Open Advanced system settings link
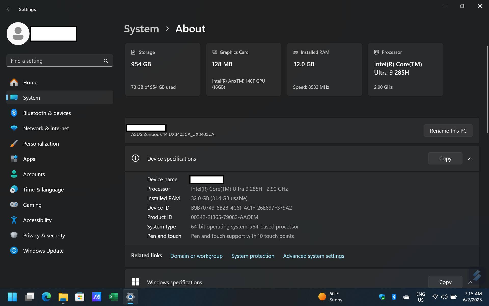This screenshot has width=489, height=306. pos(314,256)
